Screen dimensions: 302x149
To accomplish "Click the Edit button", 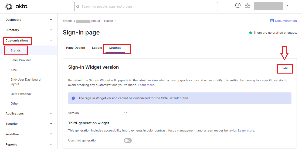I will click(285, 68).
